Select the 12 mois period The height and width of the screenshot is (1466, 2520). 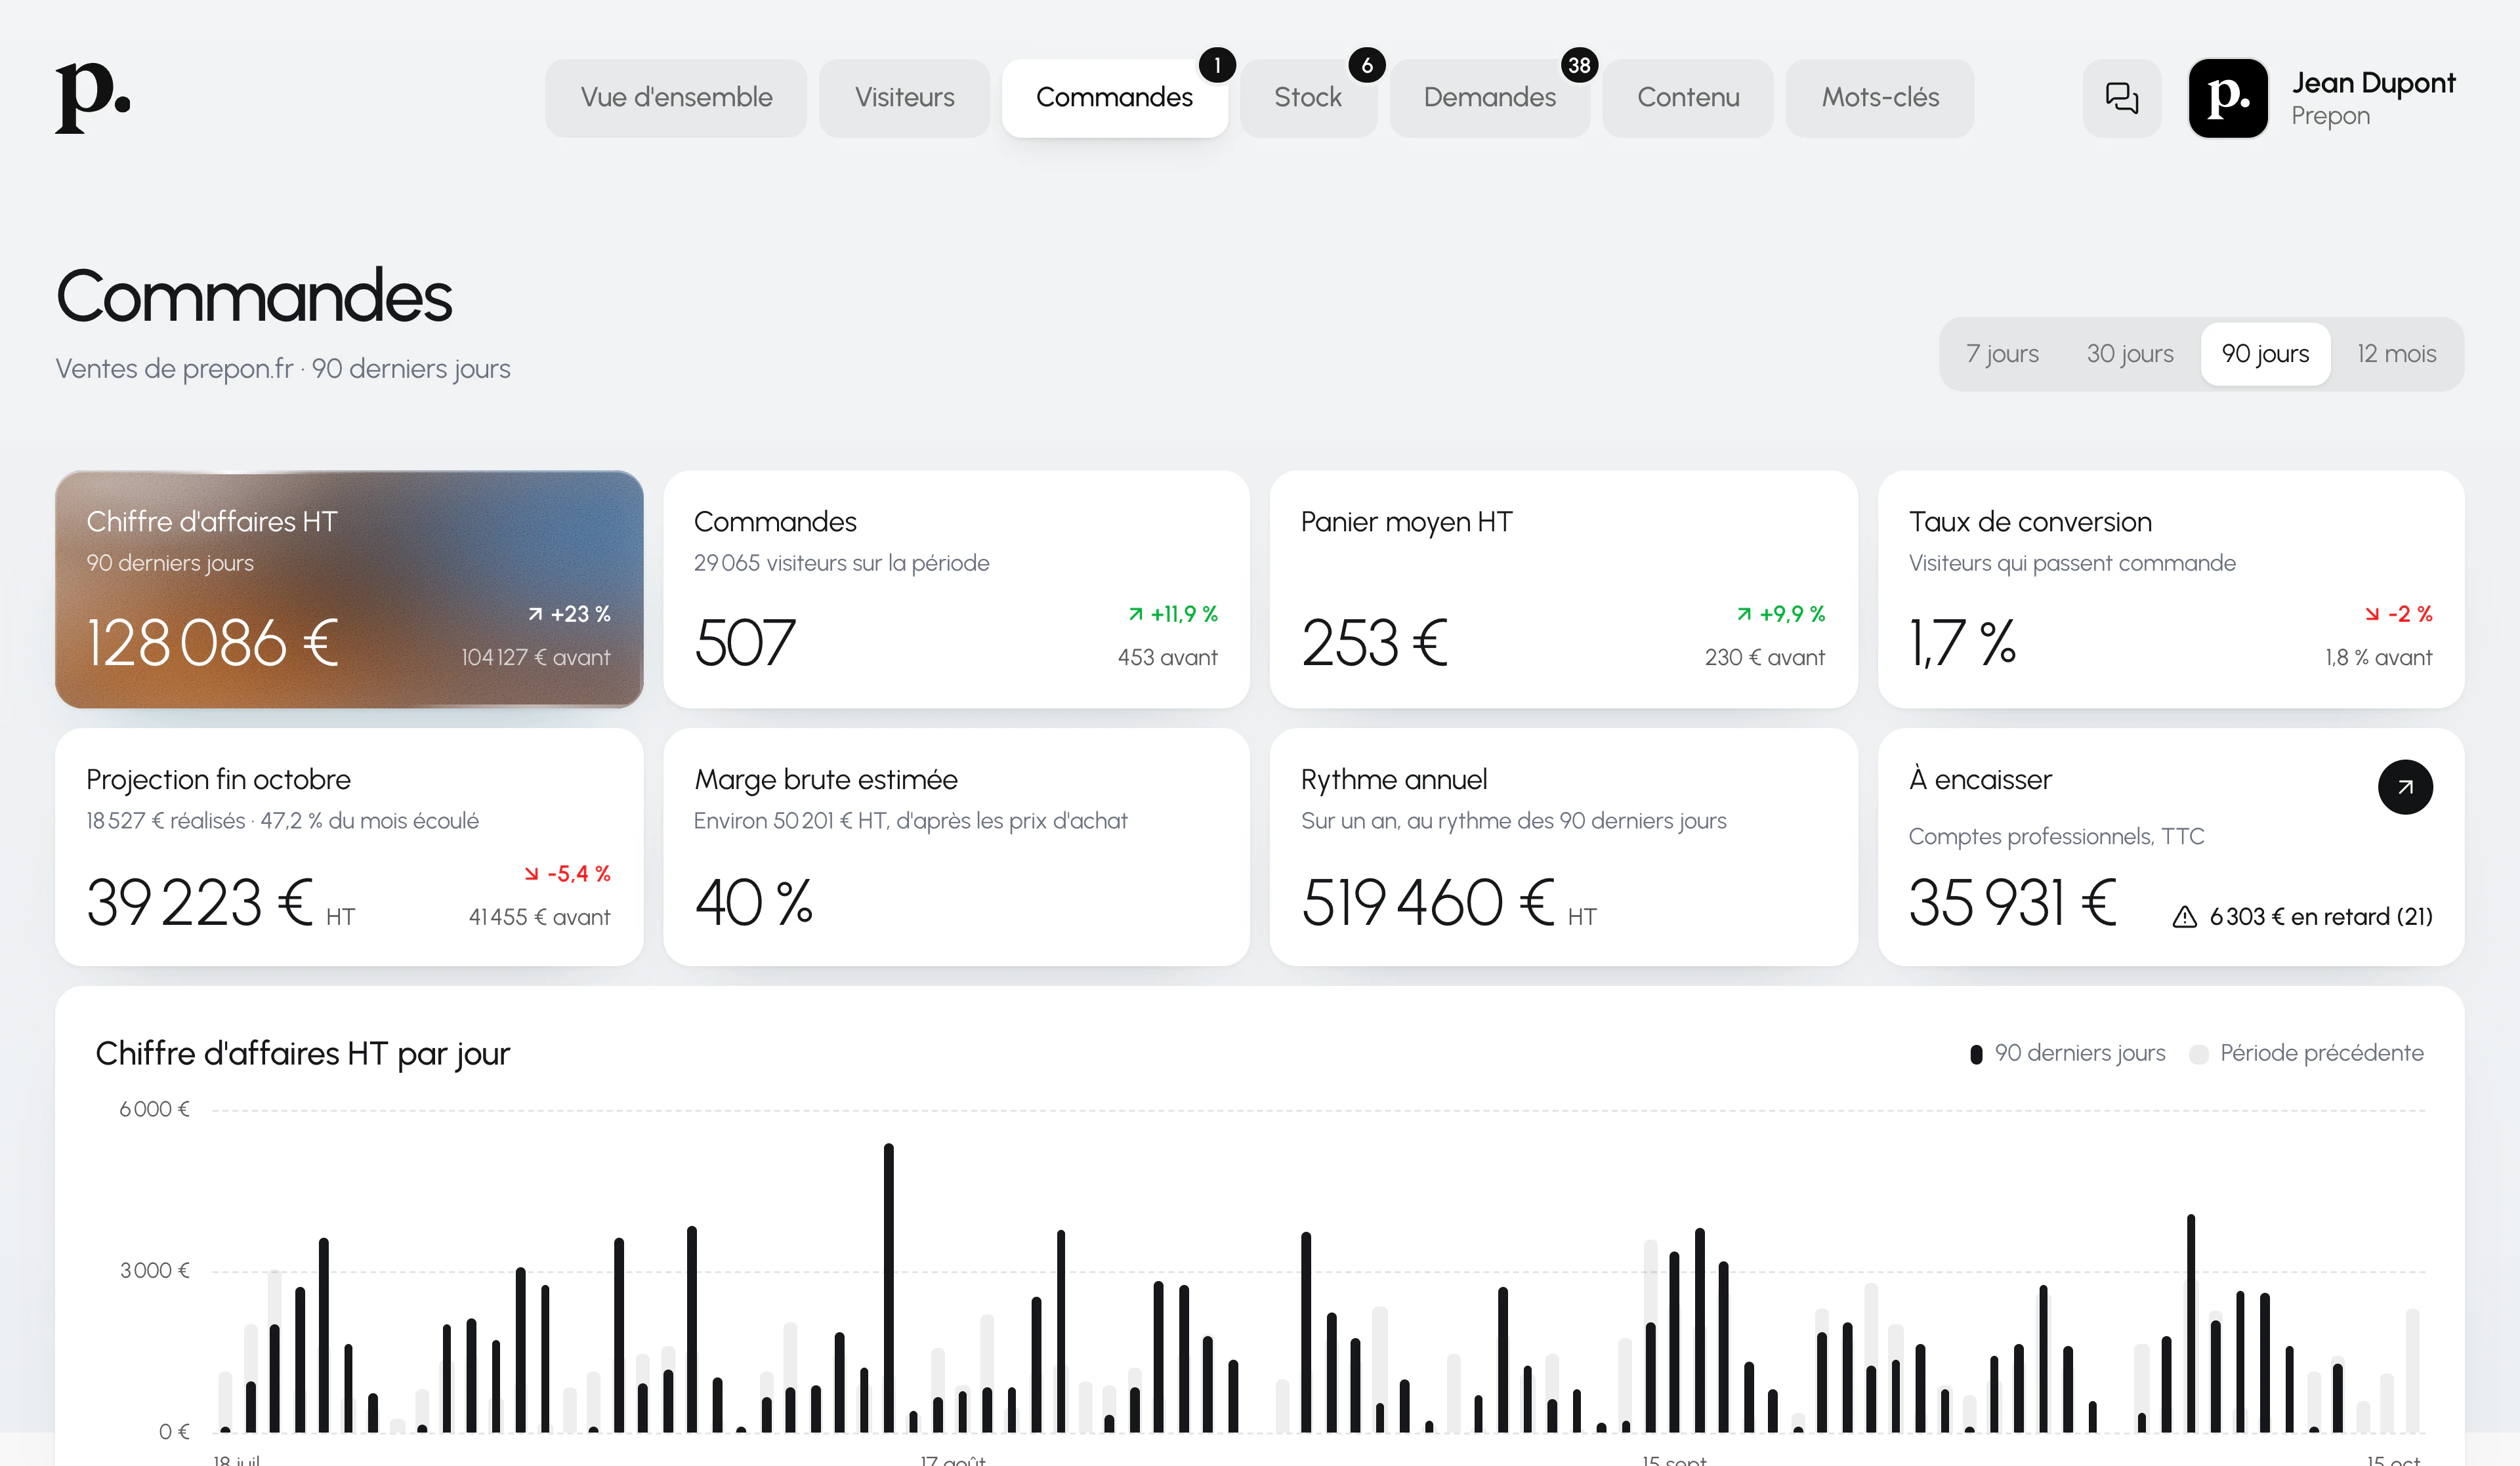pyautogui.click(x=2396, y=354)
